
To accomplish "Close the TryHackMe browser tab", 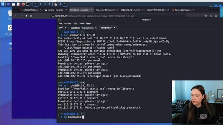I will click(41, 10).
